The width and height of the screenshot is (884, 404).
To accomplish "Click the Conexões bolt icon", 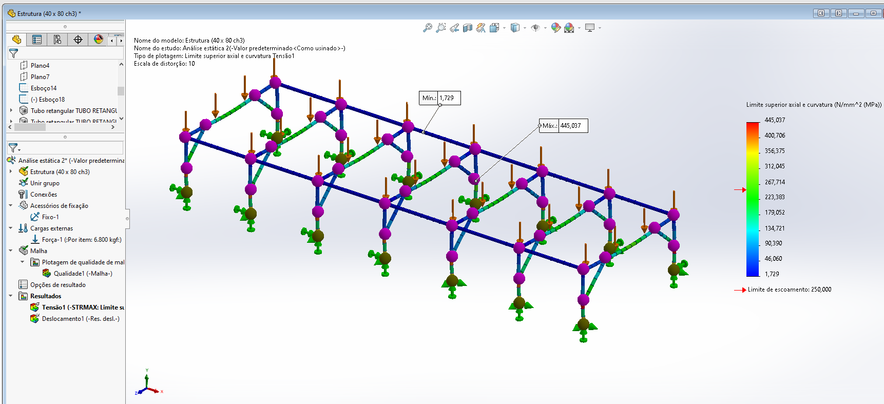I will [23, 194].
